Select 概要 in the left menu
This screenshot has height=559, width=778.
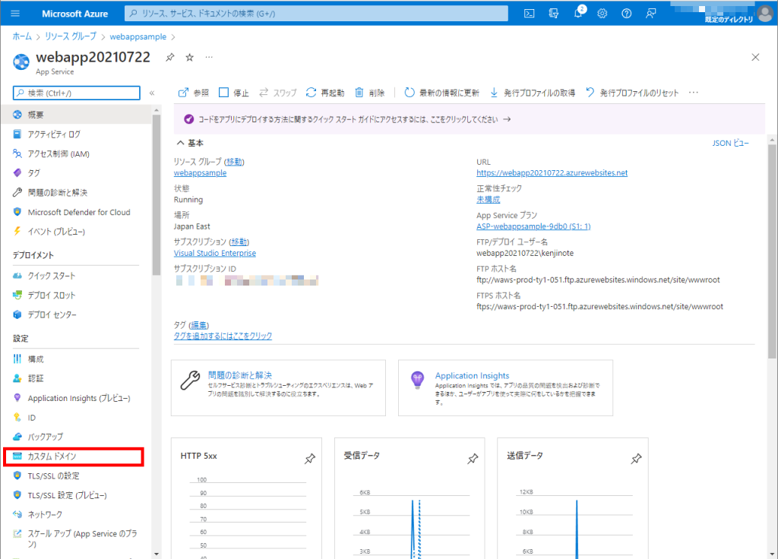click(76, 115)
